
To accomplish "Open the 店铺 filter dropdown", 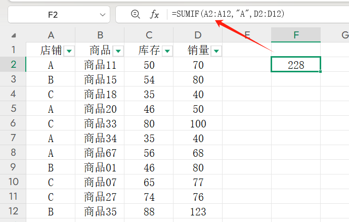I will click(69, 51).
